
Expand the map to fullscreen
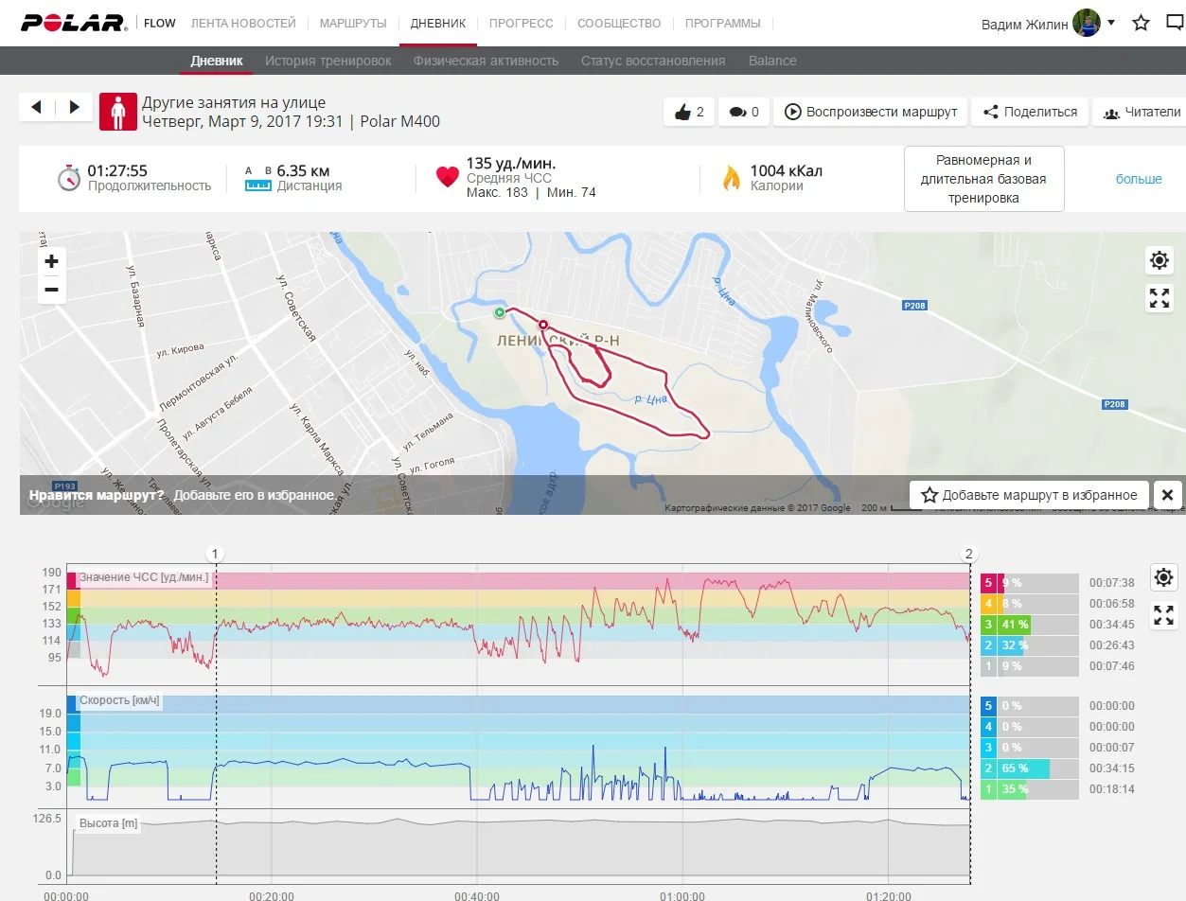pyautogui.click(x=1159, y=299)
